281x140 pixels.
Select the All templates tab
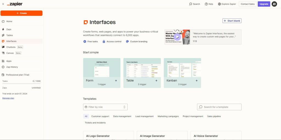(x=86, y=116)
